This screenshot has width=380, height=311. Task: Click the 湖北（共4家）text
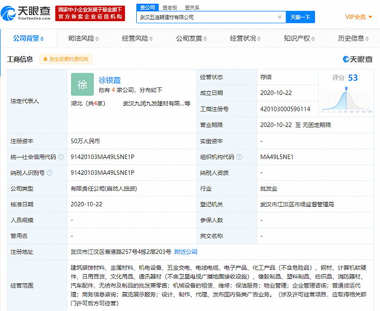click(x=88, y=104)
